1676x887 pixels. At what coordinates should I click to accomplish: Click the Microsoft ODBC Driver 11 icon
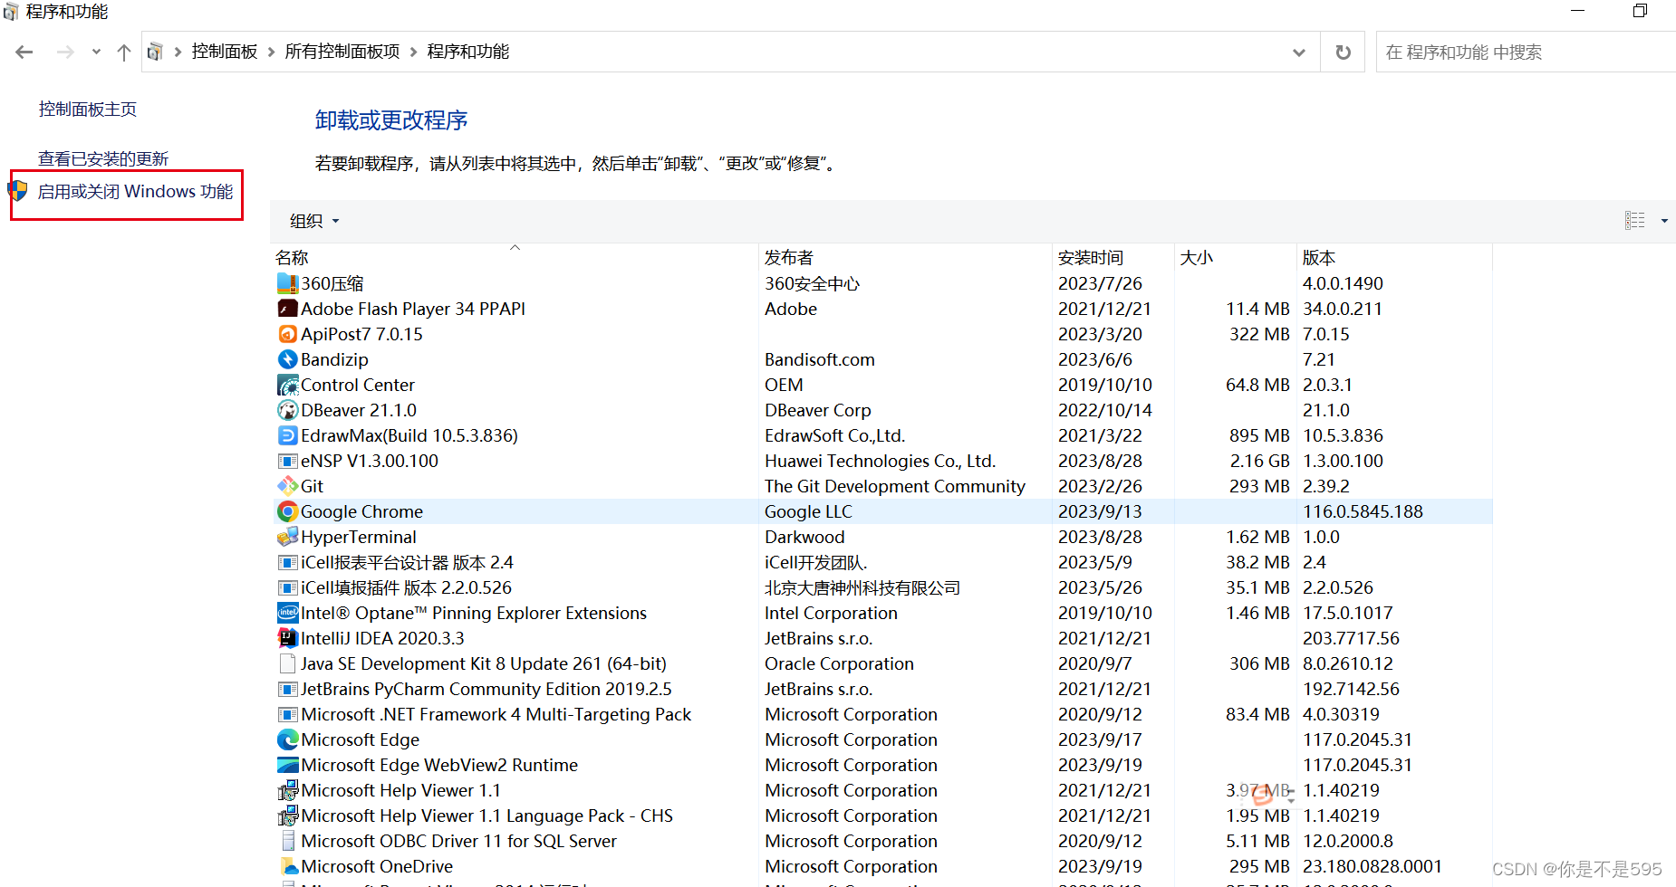tap(287, 841)
